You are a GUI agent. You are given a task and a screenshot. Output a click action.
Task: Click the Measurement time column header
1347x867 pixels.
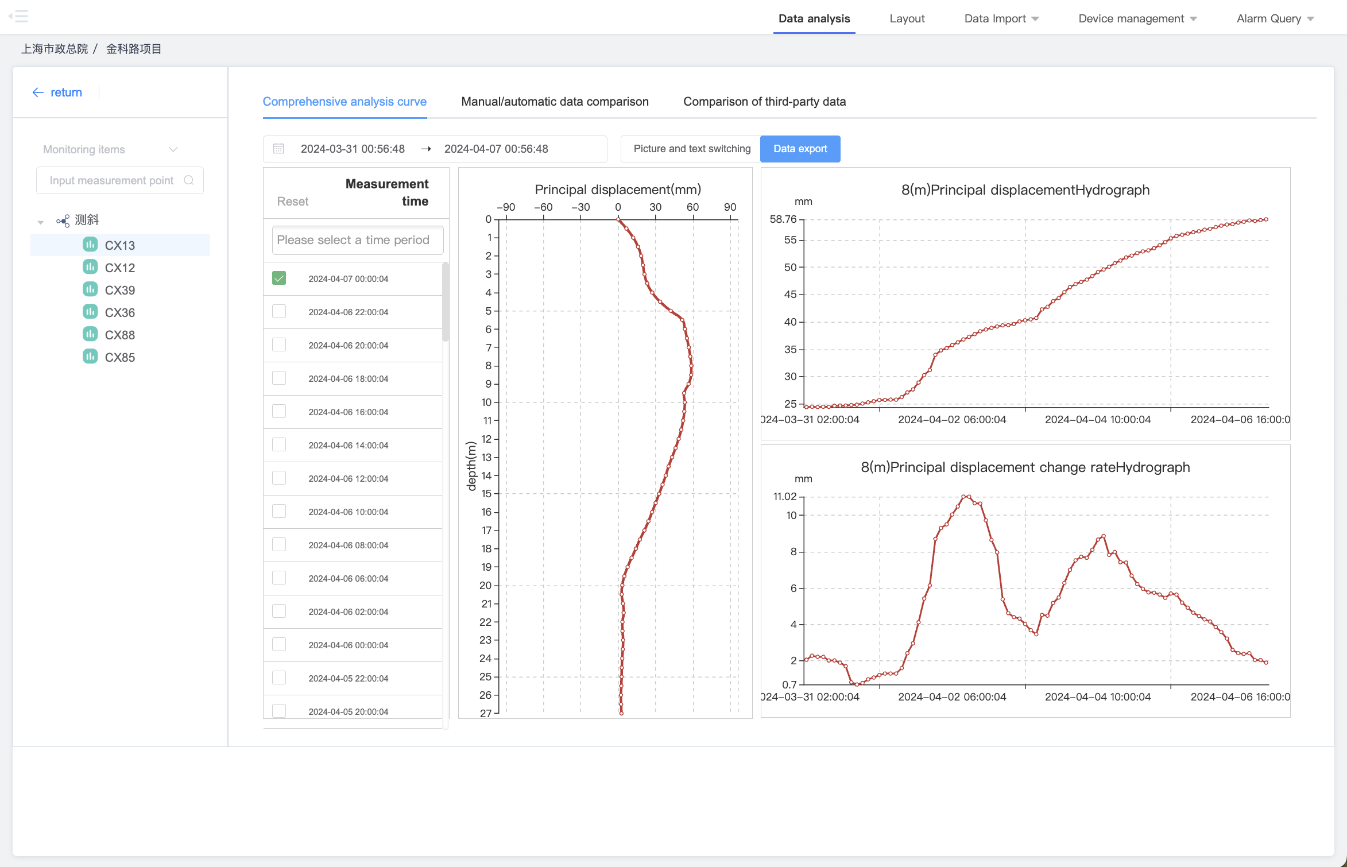point(387,193)
